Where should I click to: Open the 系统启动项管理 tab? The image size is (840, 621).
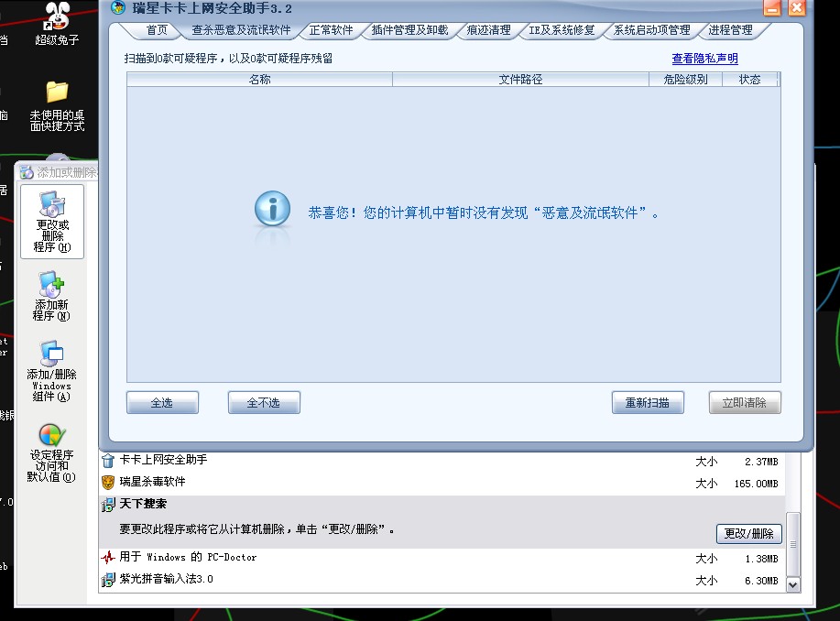click(x=652, y=30)
